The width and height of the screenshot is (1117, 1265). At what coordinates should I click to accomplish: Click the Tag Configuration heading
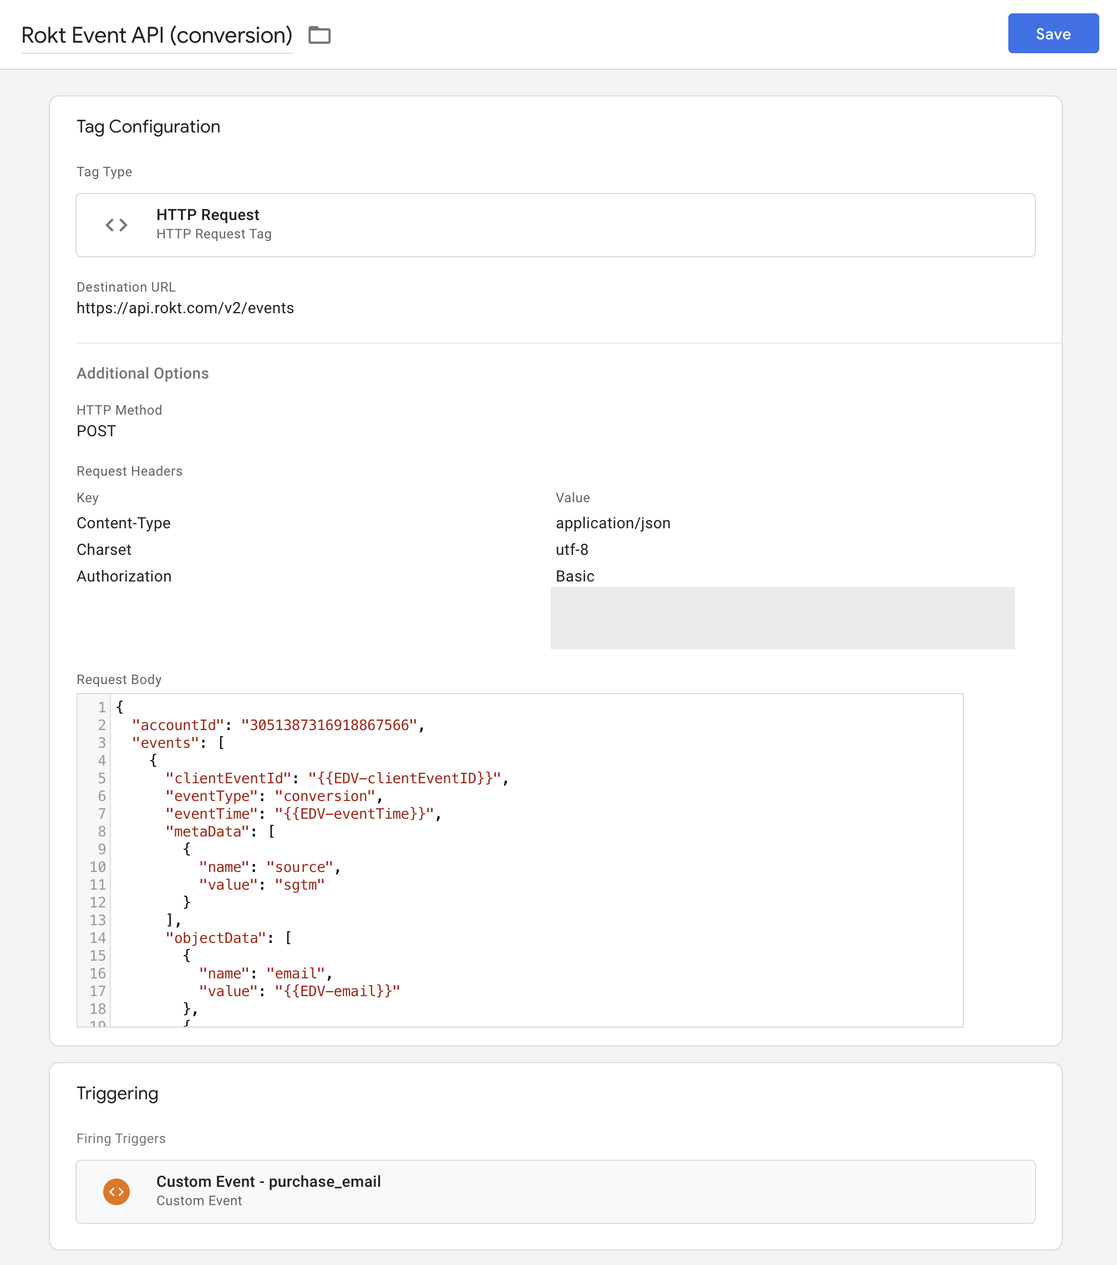(148, 127)
